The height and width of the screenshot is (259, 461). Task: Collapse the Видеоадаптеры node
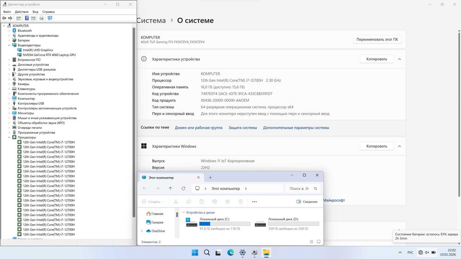[x=9, y=45]
